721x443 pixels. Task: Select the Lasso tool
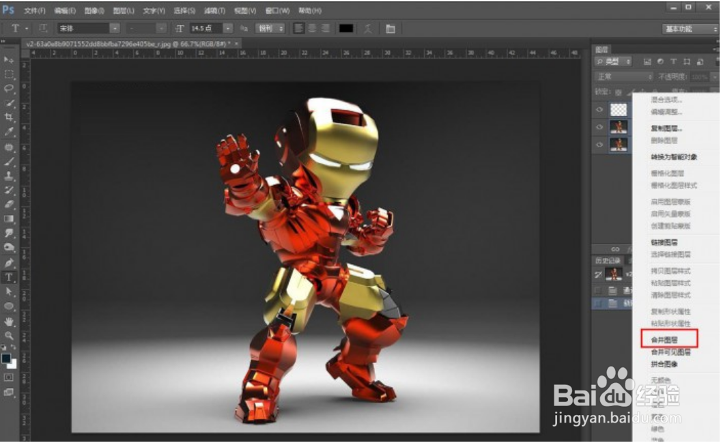[x=9, y=89]
